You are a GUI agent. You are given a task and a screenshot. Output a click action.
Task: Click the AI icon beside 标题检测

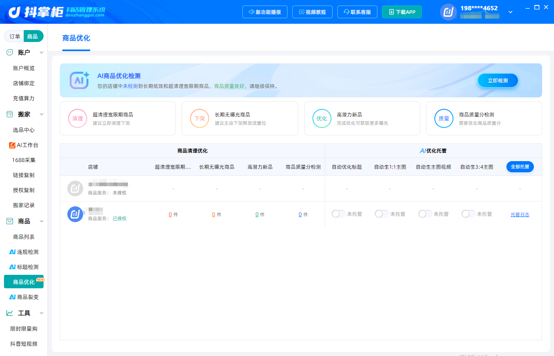12,267
